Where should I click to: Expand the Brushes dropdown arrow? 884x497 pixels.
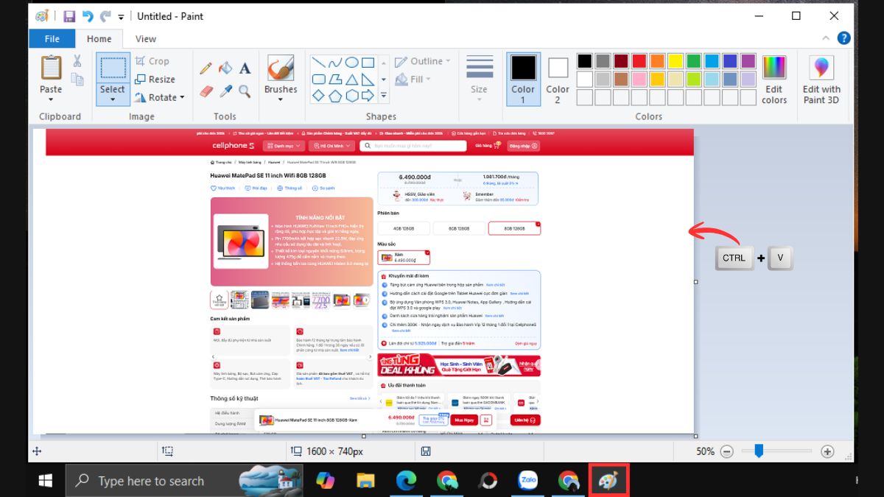tap(280, 99)
